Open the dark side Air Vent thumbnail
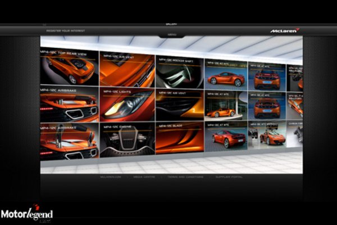The image size is (337, 225). click(x=180, y=106)
